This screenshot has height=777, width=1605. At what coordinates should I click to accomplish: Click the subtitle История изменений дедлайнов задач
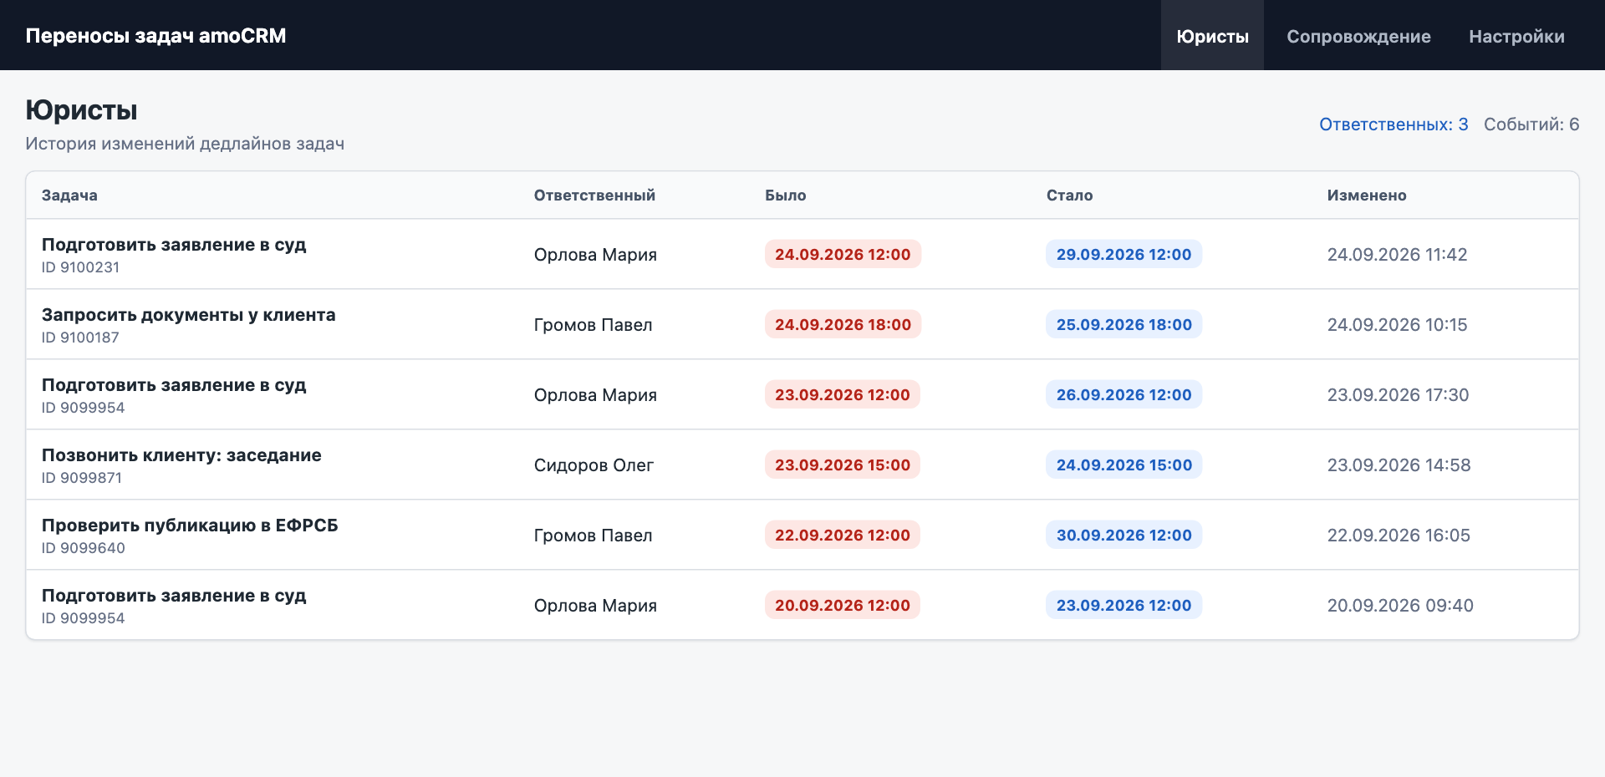[x=185, y=144]
